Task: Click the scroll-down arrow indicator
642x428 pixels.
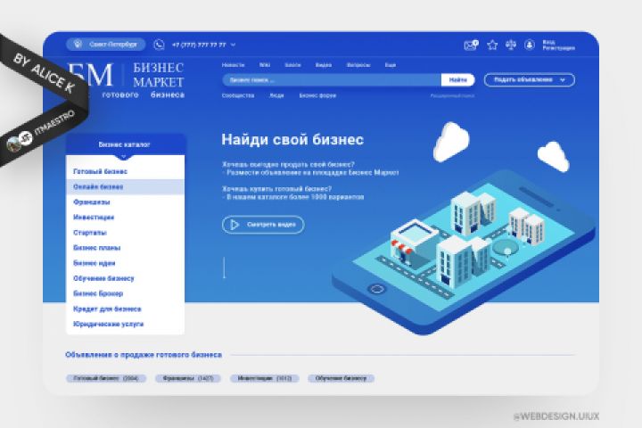Action: [x=224, y=267]
